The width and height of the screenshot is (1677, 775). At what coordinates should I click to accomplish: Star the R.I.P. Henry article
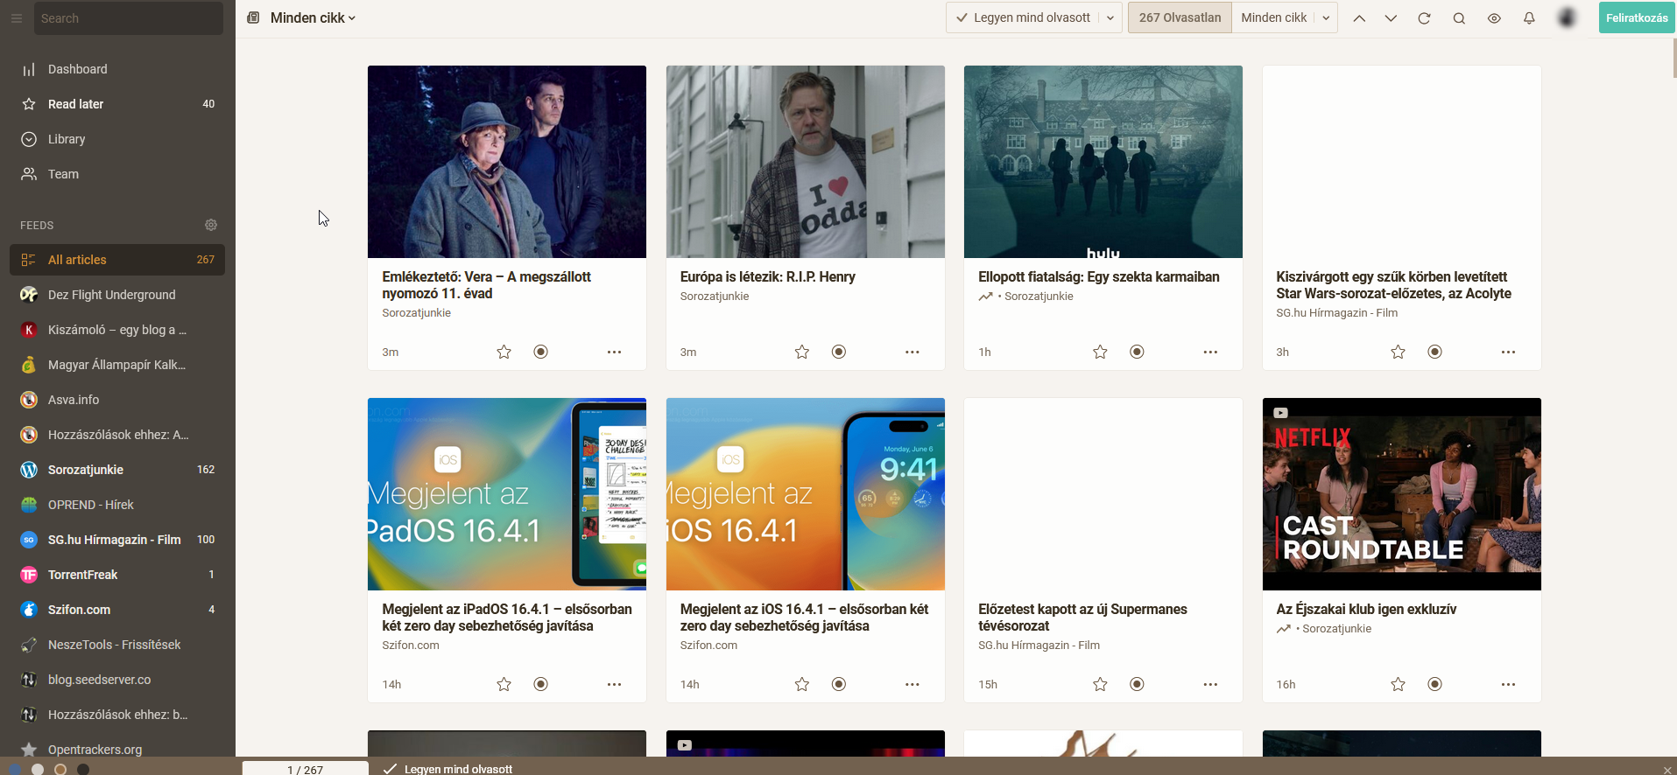[802, 352]
